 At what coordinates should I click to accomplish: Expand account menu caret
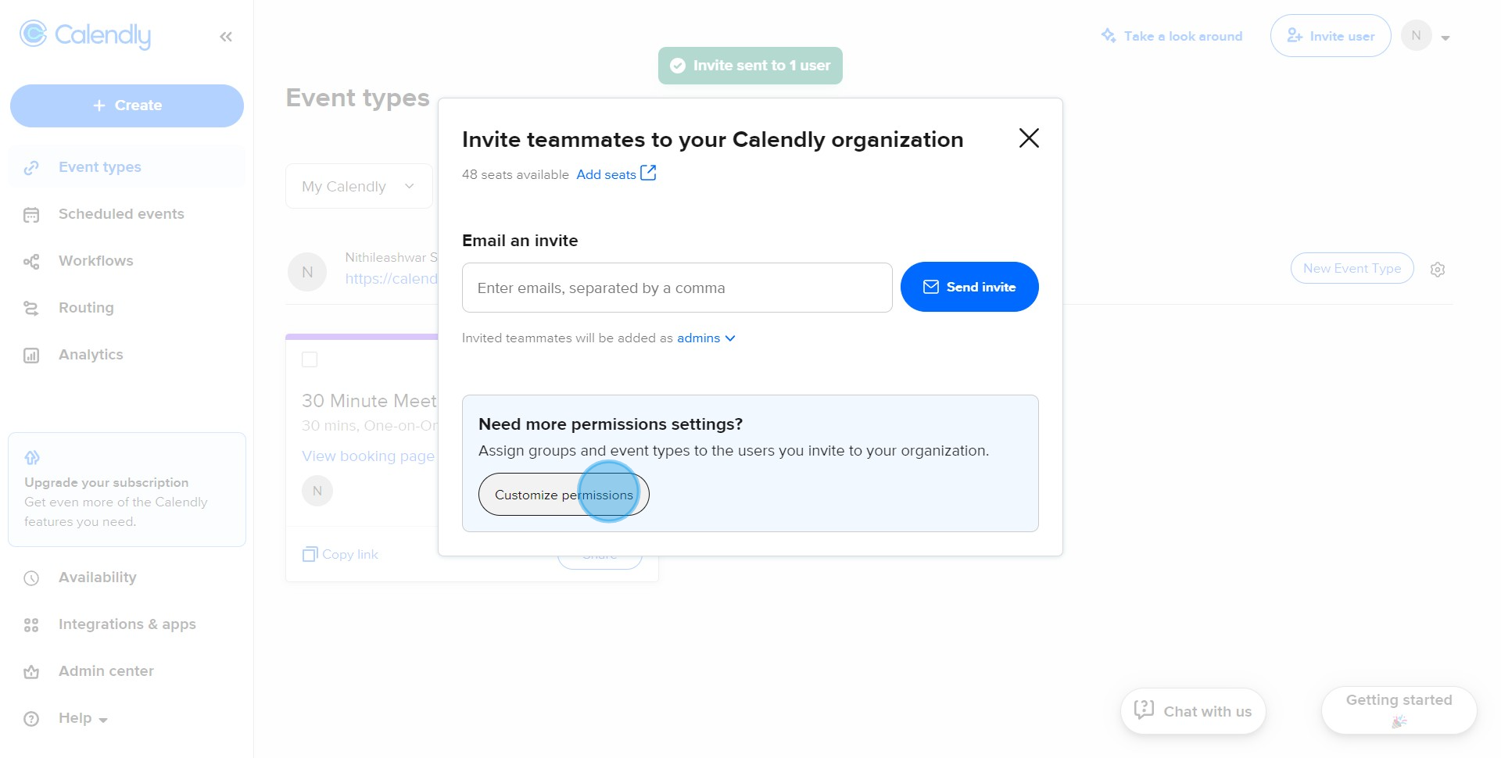[1445, 38]
